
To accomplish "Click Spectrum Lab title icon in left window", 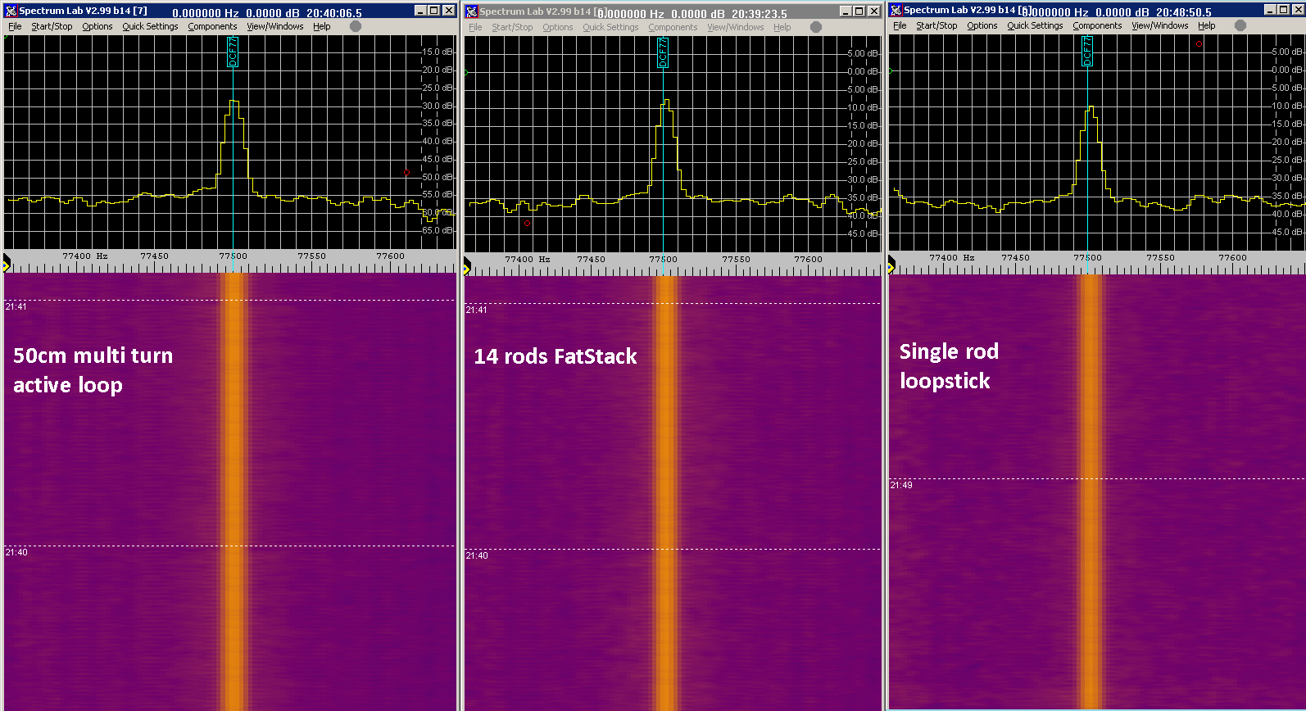I will click(x=11, y=11).
